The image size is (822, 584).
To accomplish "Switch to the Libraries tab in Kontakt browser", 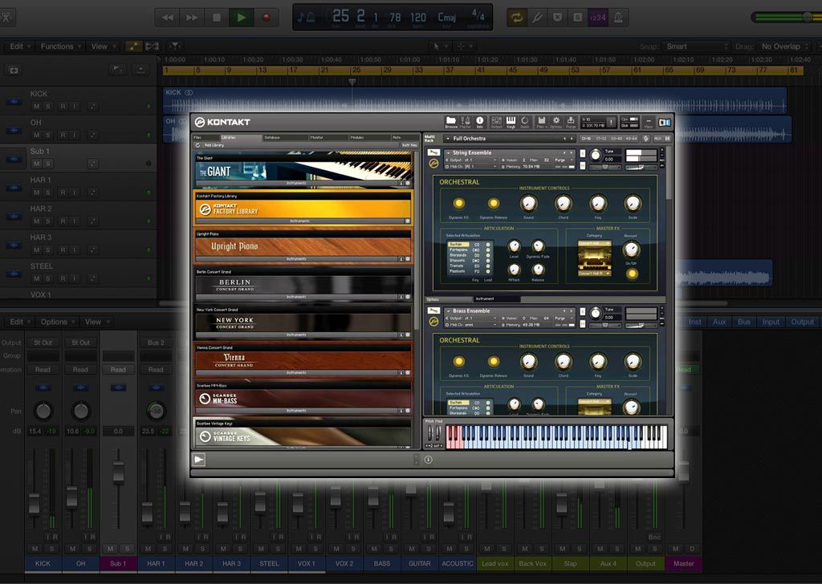I will click(x=229, y=137).
